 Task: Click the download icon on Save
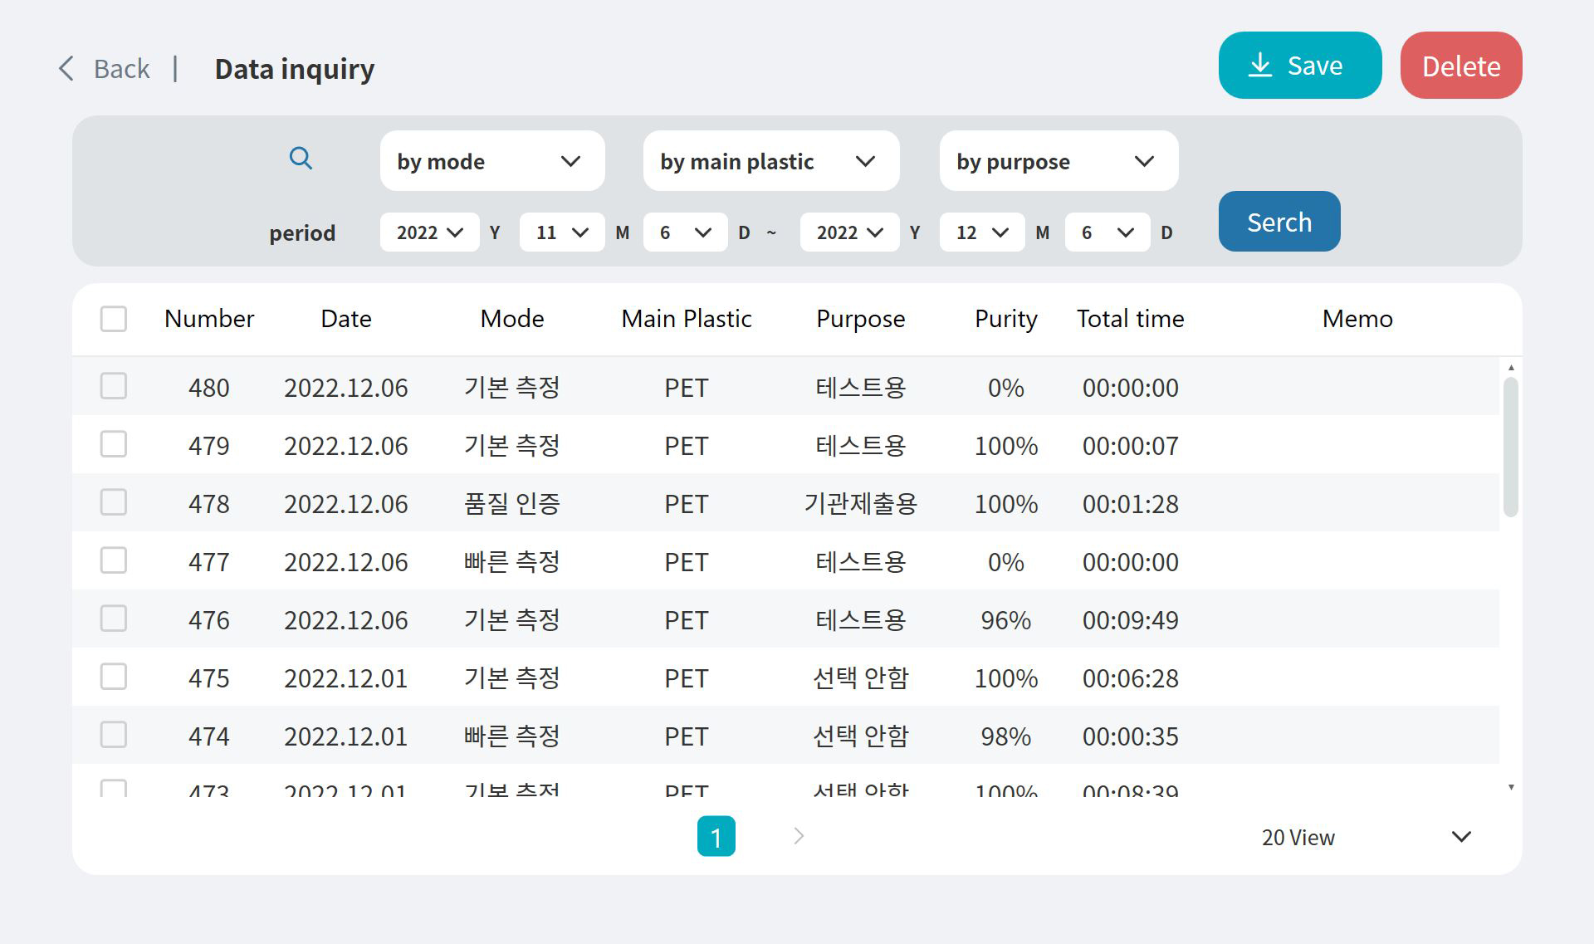pos(1259,66)
